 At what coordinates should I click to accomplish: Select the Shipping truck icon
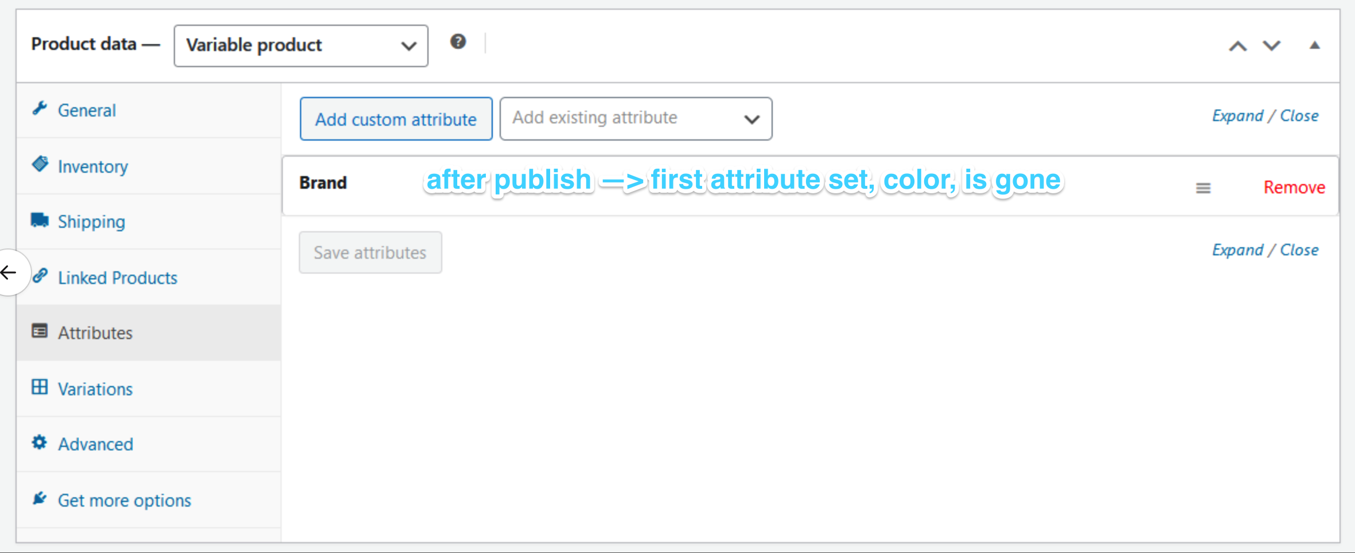click(x=40, y=219)
